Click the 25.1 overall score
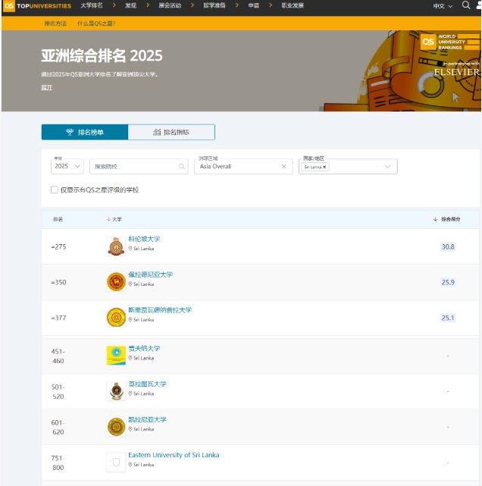The width and height of the screenshot is (482, 486). coord(448,318)
